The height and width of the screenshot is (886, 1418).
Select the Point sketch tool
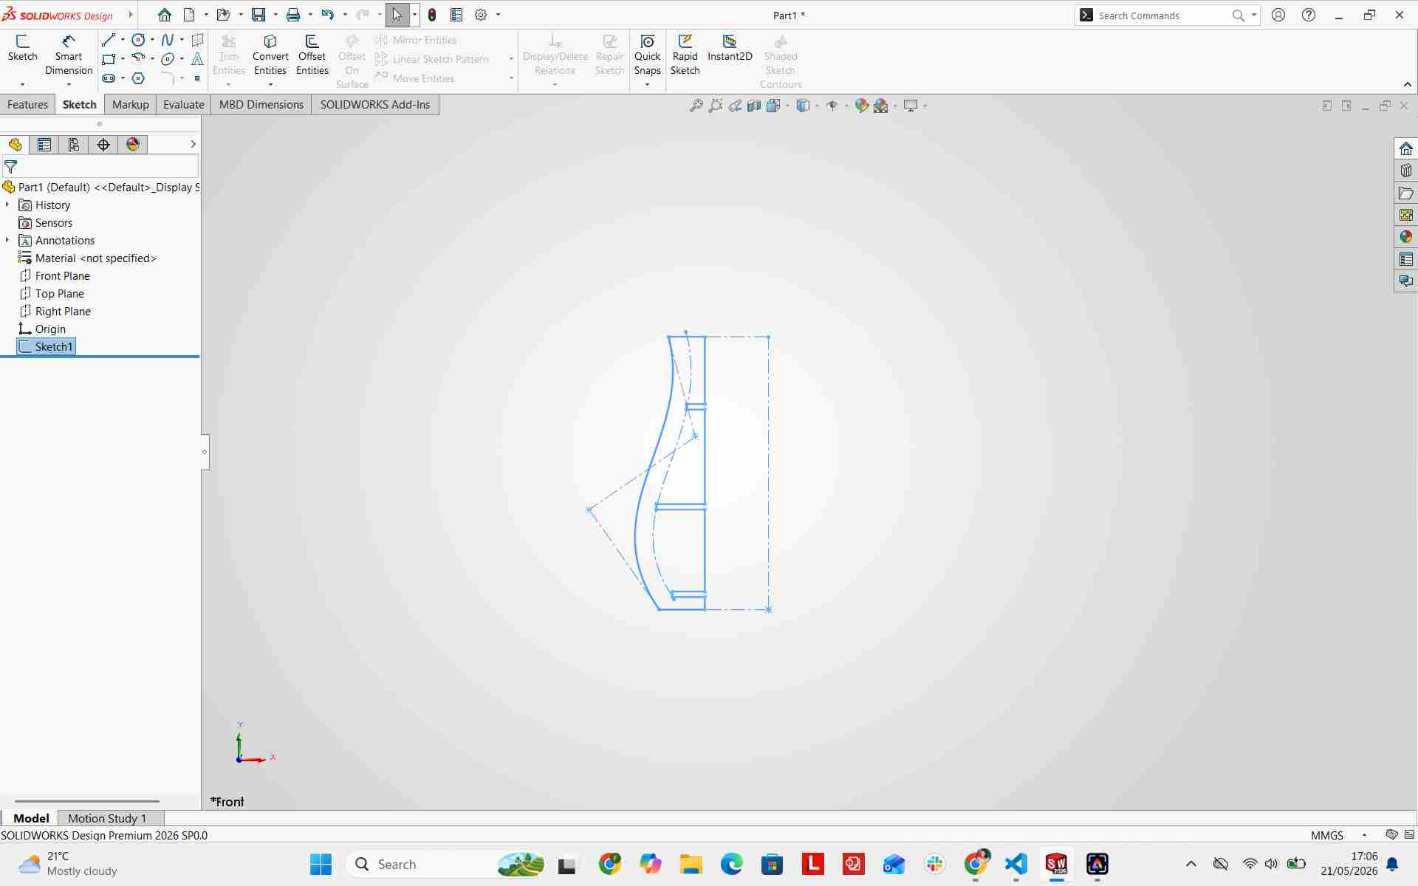(197, 78)
